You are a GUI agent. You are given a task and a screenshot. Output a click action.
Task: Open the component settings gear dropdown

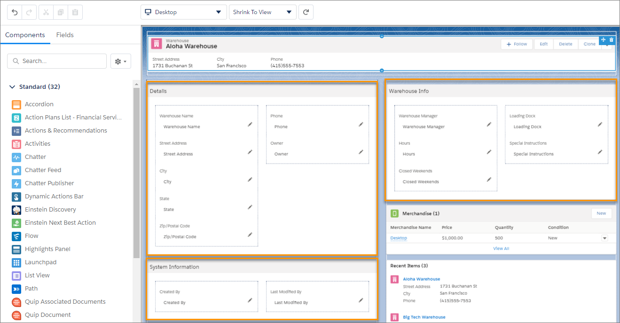click(121, 61)
